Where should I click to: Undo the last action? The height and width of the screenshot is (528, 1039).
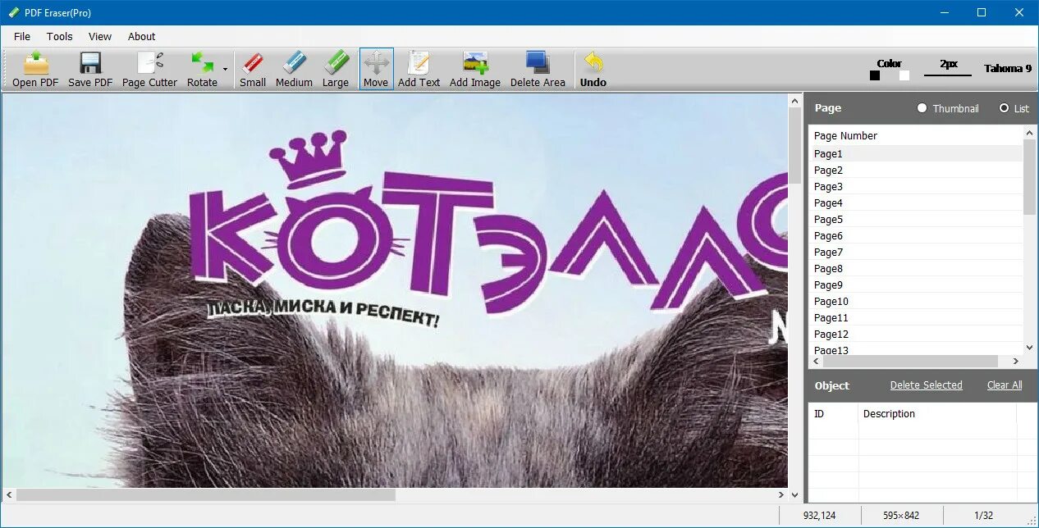(x=593, y=69)
